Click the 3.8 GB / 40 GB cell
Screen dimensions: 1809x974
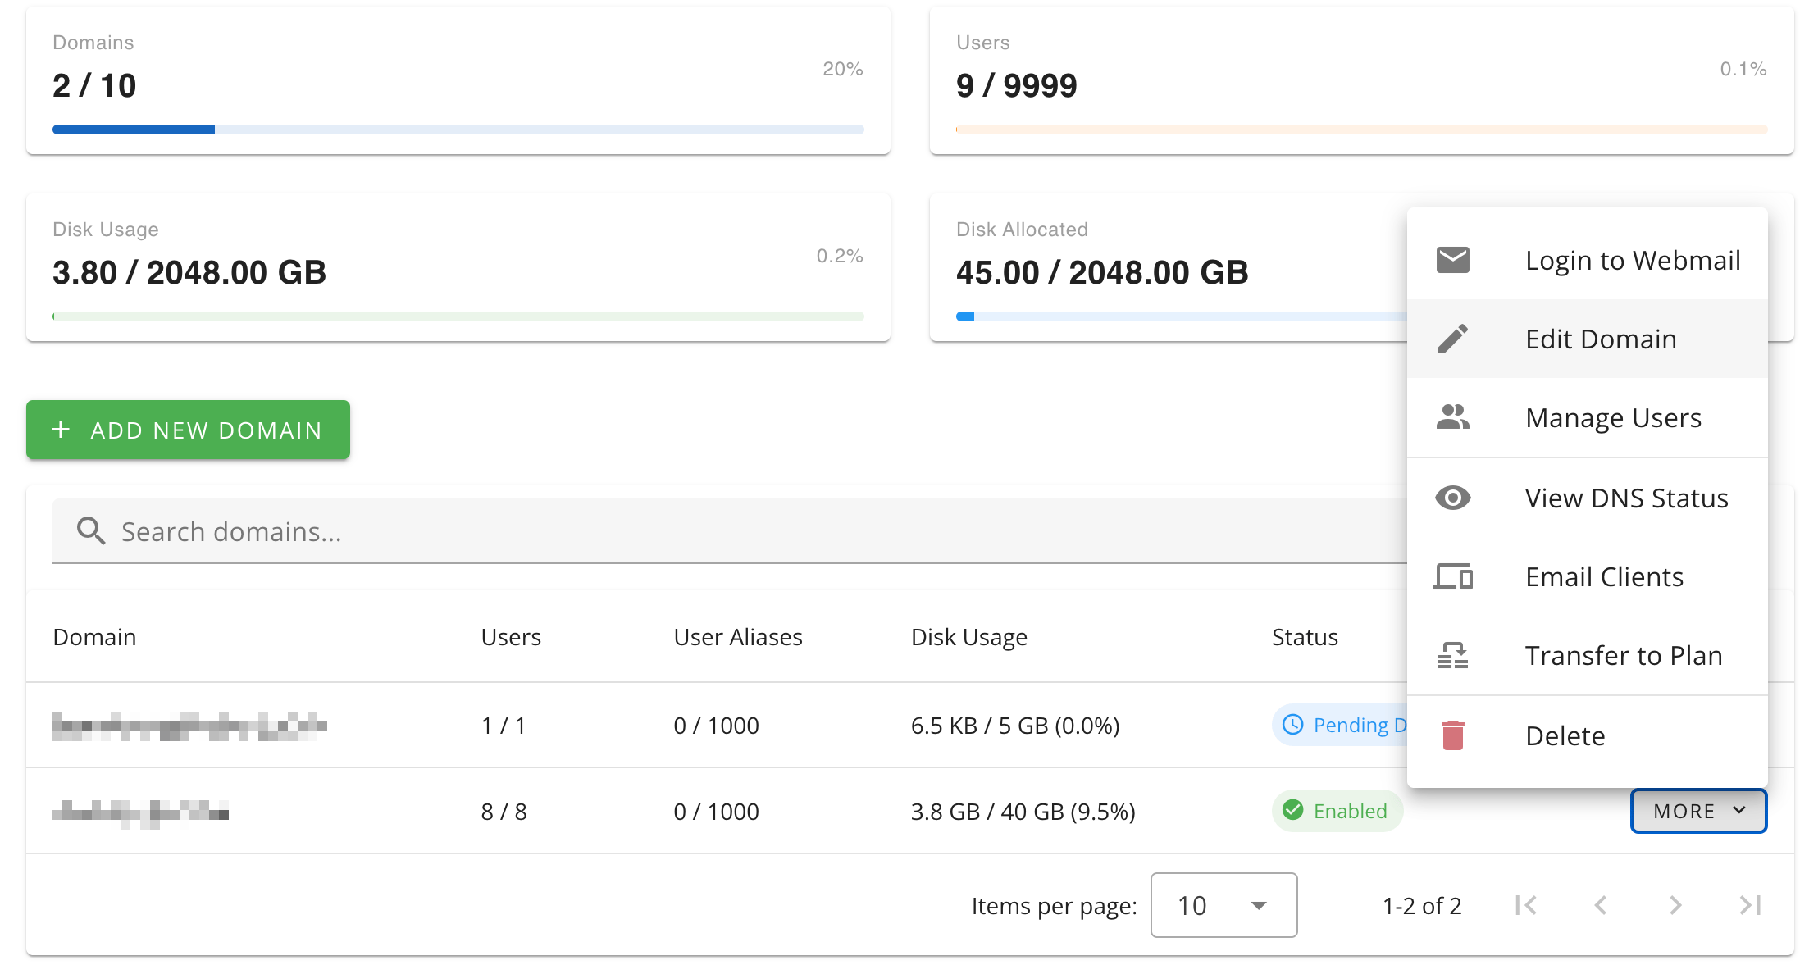coord(1023,812)
